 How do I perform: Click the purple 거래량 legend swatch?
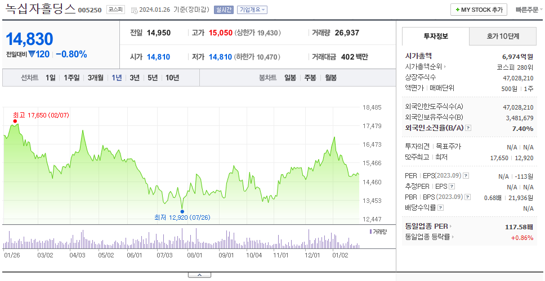(x=371, y=232)
